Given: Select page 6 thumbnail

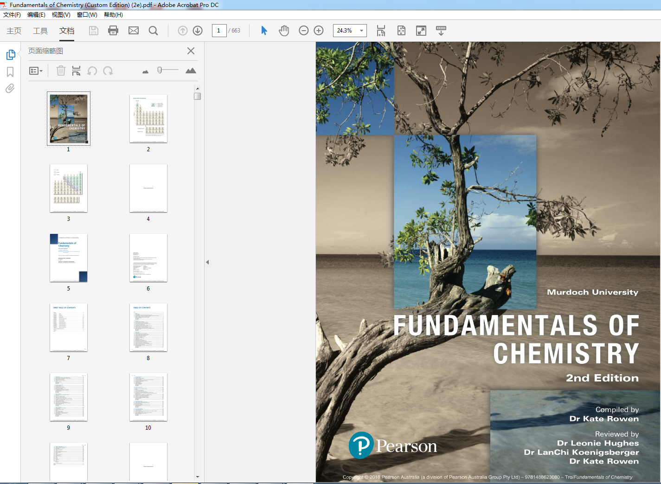Looking at the screenshot, I should click(x=148, y=258).
